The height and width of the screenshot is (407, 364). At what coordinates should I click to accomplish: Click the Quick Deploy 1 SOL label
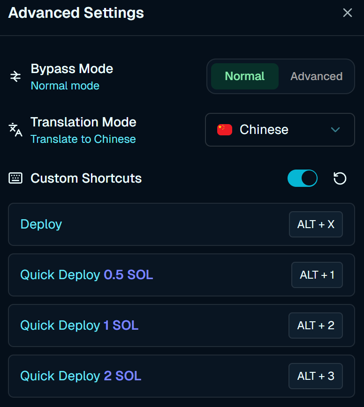click(79, 326)
